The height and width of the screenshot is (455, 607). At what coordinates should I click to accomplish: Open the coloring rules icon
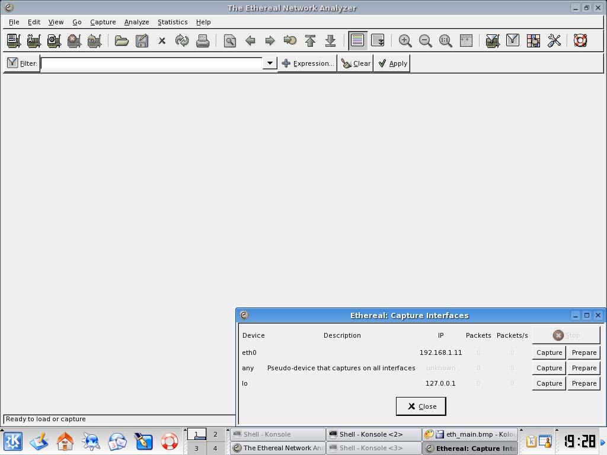[533, 41]
